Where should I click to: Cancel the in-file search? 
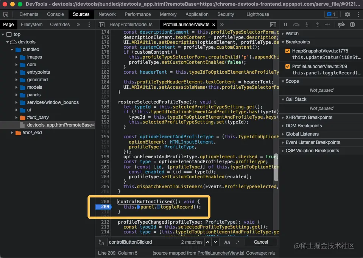point(261,242)
